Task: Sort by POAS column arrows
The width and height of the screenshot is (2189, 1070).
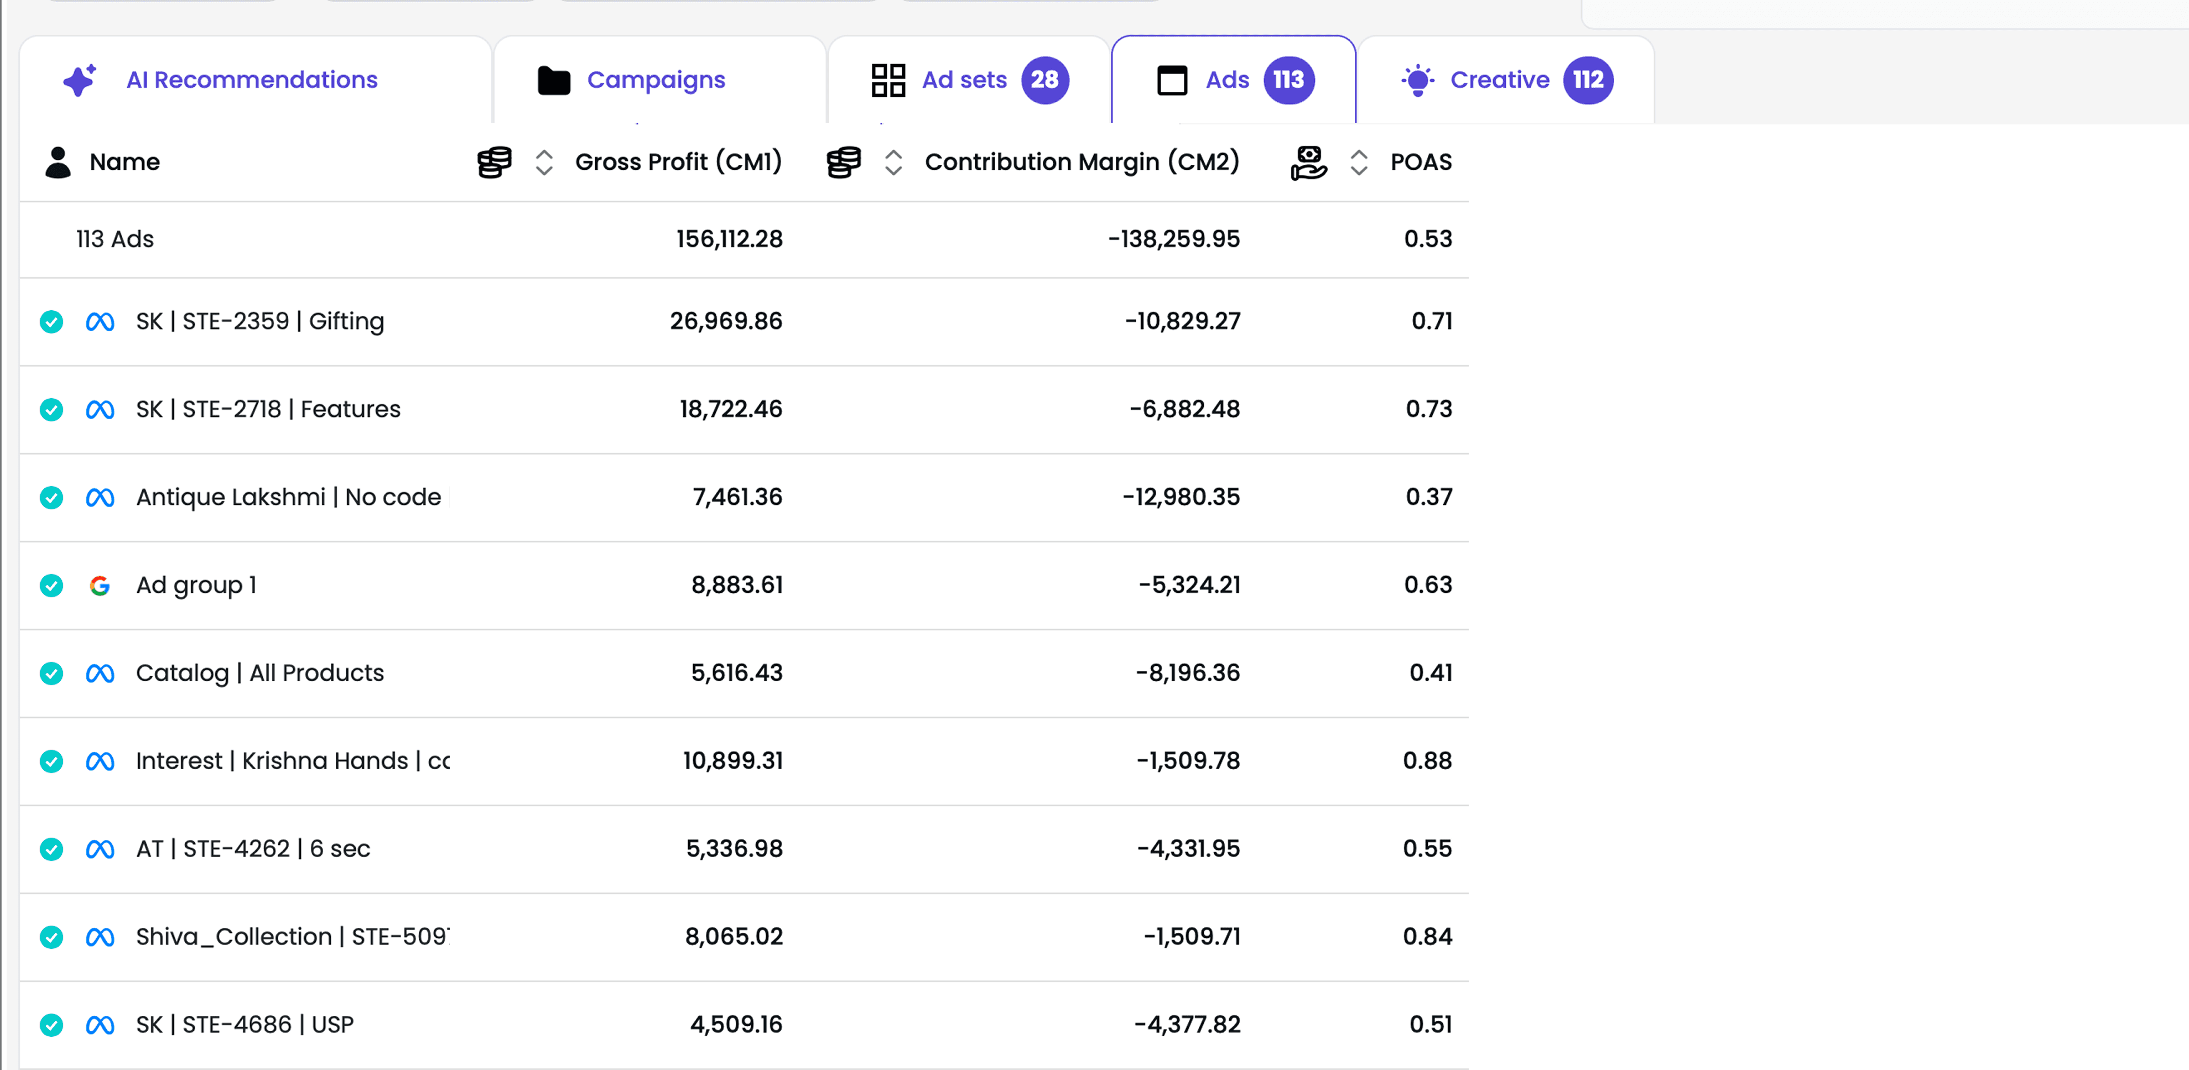Action: tap(1359, 162)
